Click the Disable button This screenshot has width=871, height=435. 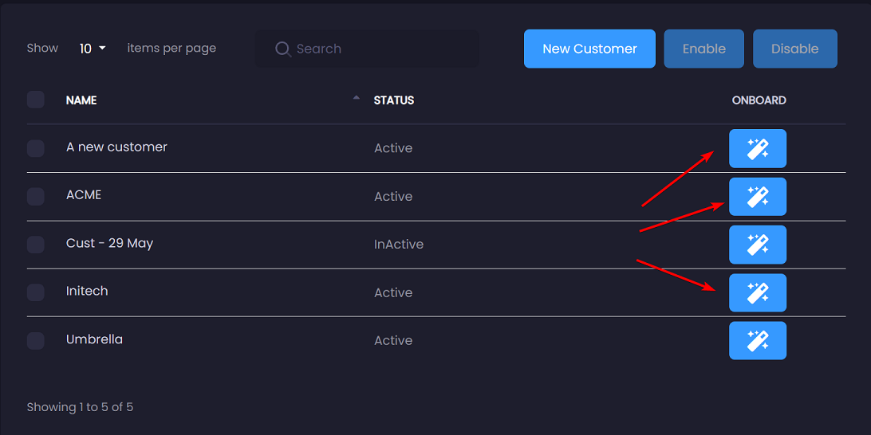795,49
